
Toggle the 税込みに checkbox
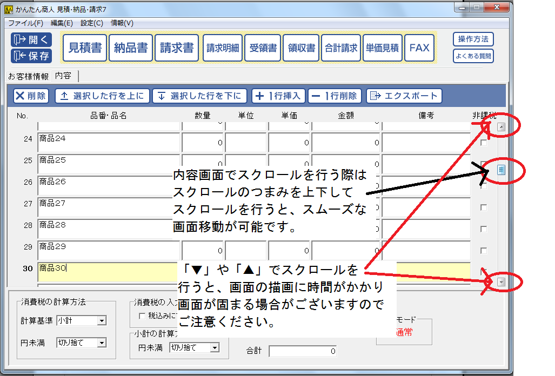click(x=142, y=316)
